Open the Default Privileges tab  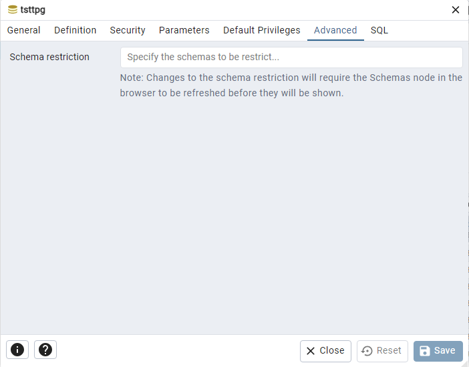[261, 30]
